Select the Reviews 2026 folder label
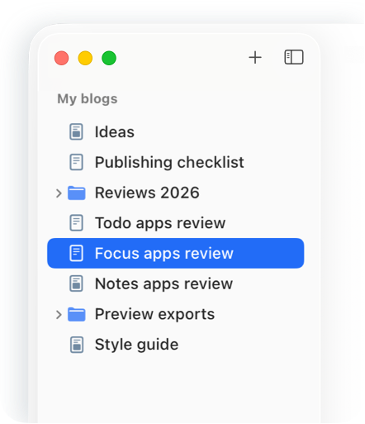 [147, 193]
